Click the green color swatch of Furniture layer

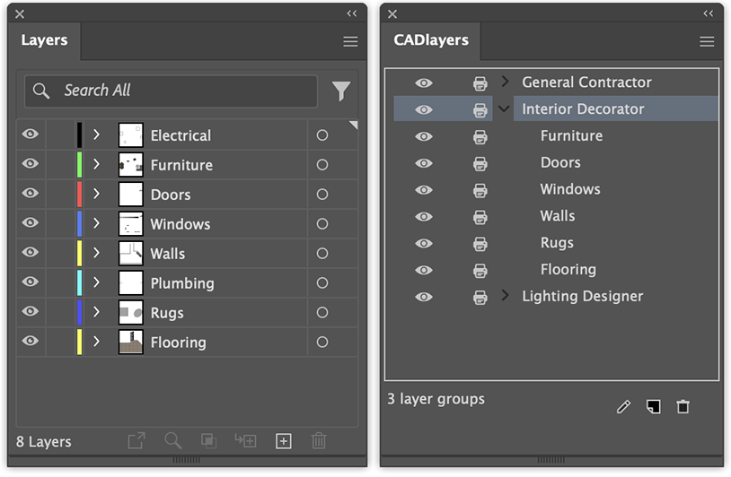click(79, 164)
